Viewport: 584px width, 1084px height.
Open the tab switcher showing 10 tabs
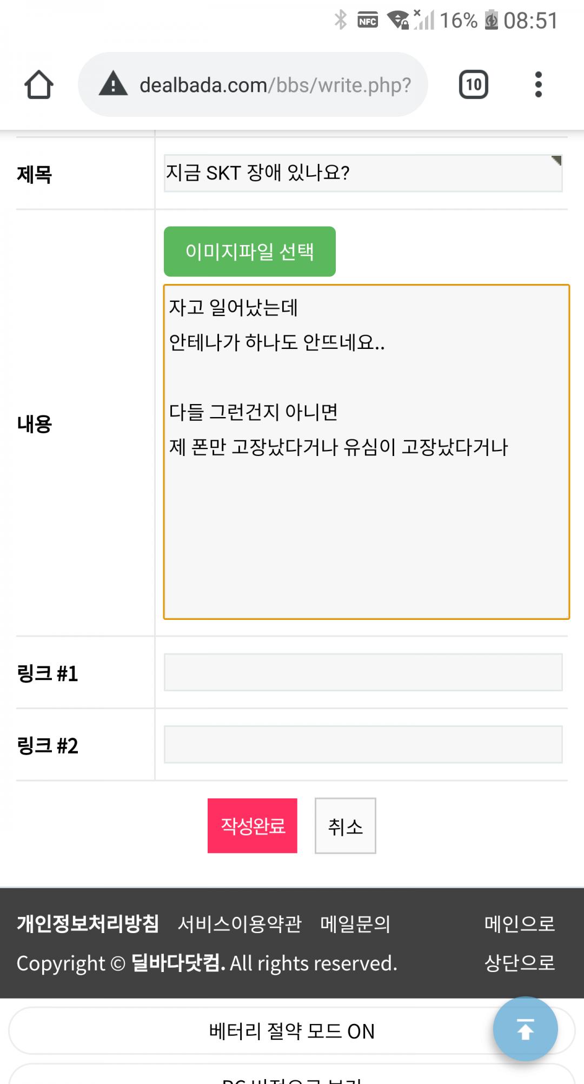473,84
